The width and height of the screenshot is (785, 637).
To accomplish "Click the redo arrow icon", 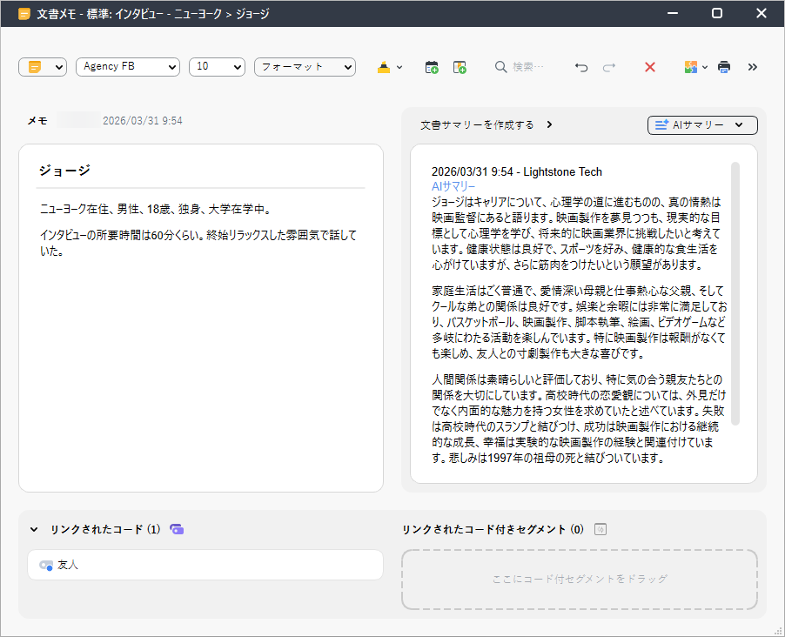I will [x=609, y=67].
